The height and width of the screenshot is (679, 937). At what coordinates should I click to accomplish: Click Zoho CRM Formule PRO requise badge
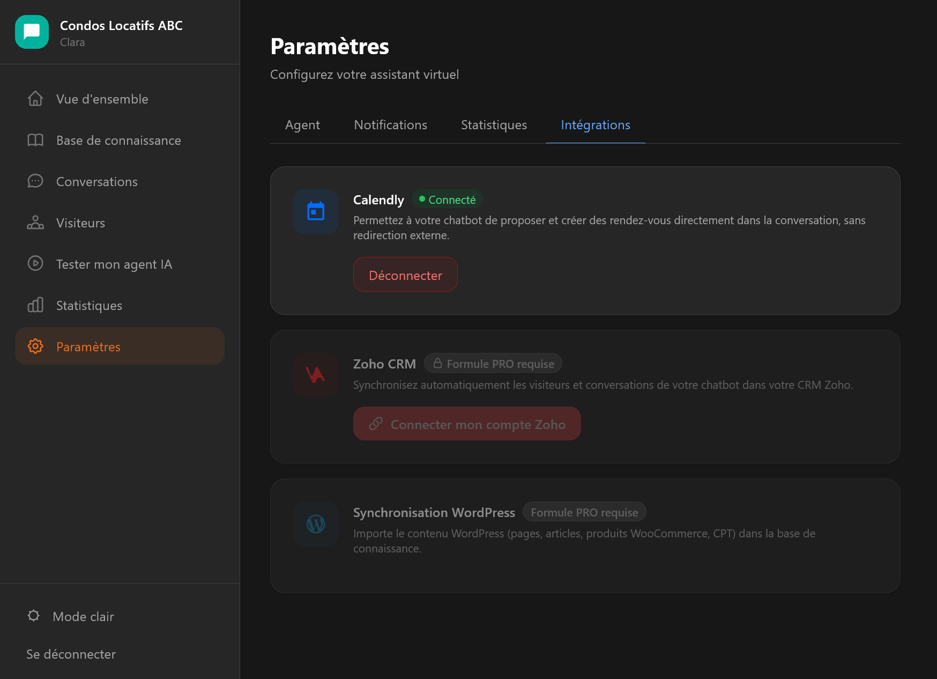click(x=493, y=363)
